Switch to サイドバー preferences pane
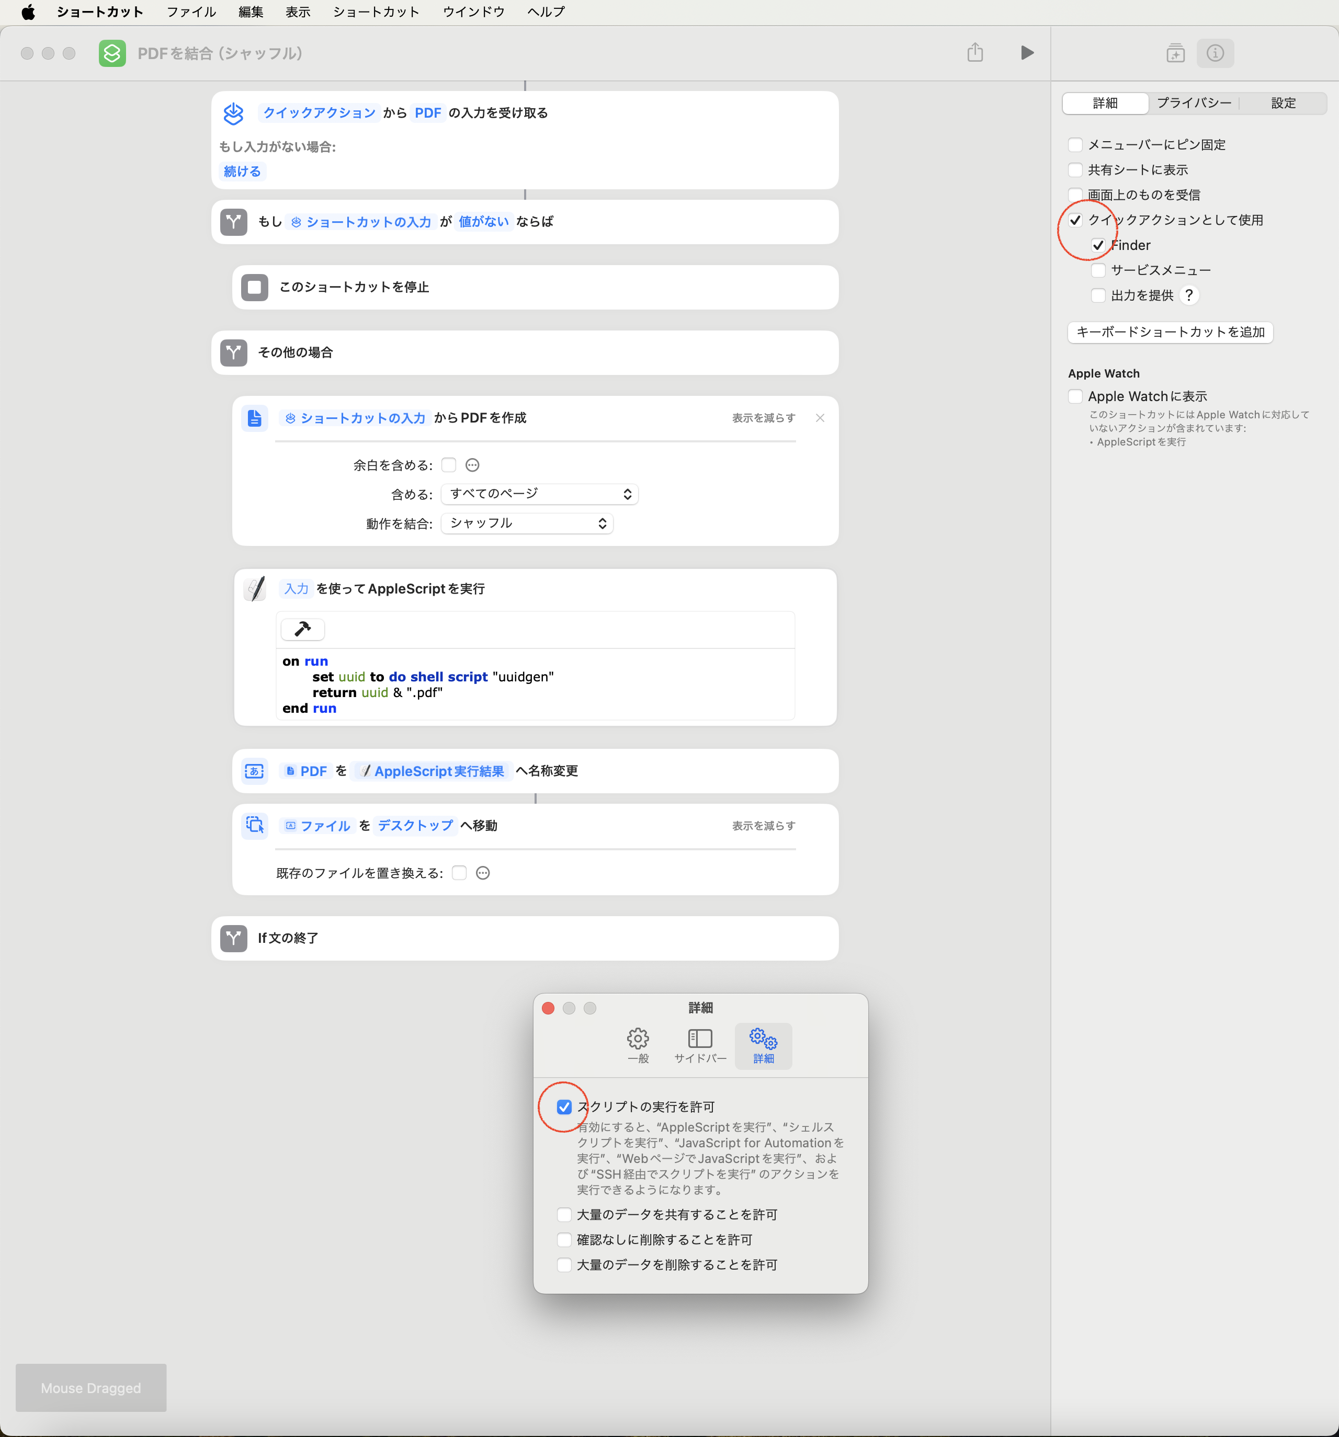This screenshot has width=1339, height=1437. pyautogui.click(x=700, y=1045)
